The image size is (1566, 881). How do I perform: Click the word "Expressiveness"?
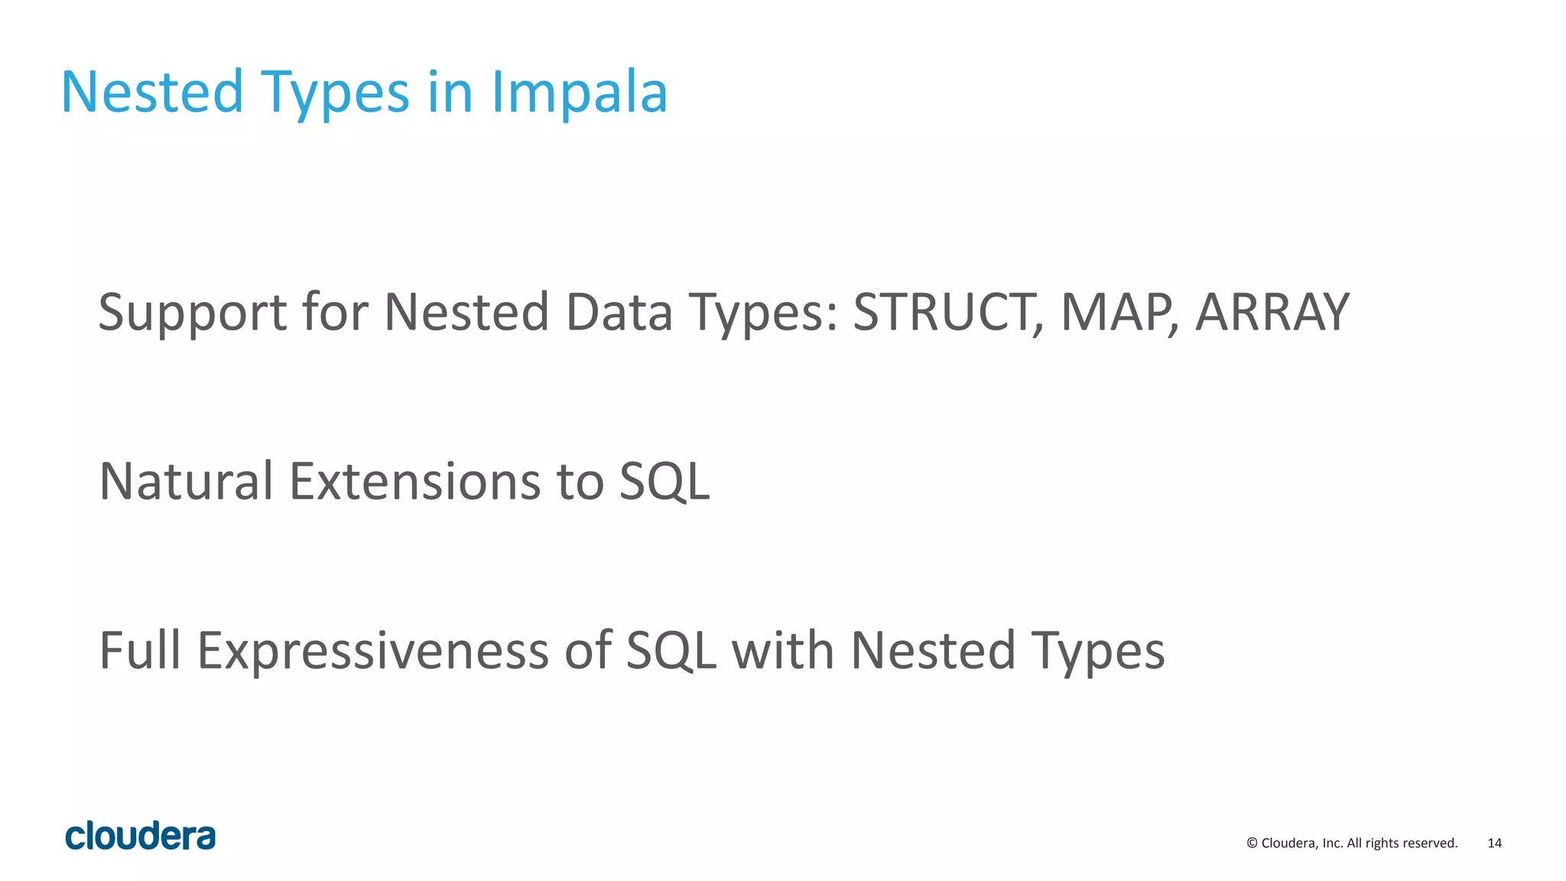[373, 652]
